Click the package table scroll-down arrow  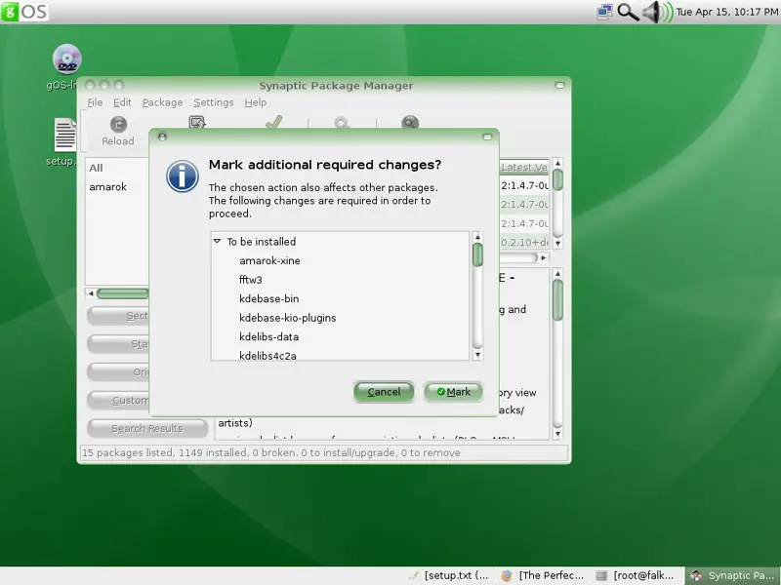[x=557, y=243]
